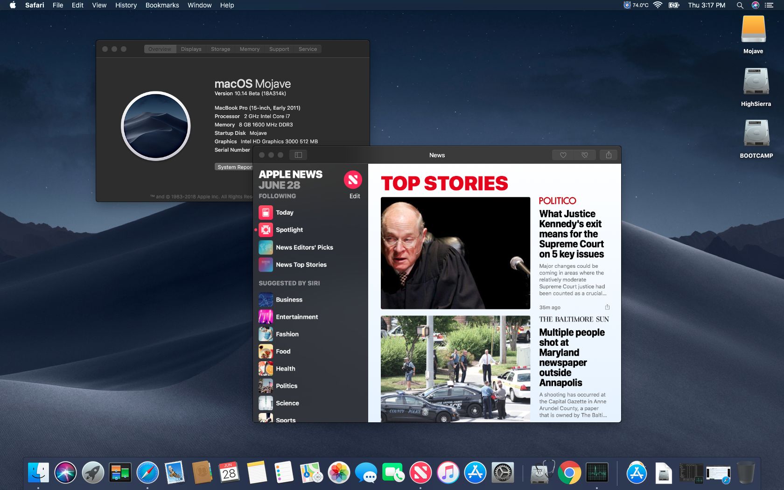Open Reminders in the Dock
This screenshot has height=490, width=784.
pyautogui.click(x=284, y=473)
